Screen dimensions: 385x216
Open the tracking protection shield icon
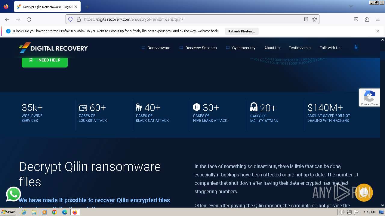coord(70,19)
